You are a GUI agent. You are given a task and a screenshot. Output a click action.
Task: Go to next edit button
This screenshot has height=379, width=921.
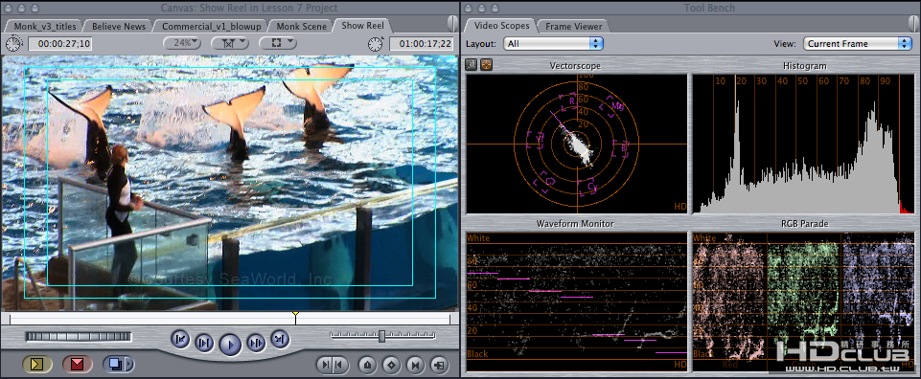pyautogui.click(x=280, y=339)
